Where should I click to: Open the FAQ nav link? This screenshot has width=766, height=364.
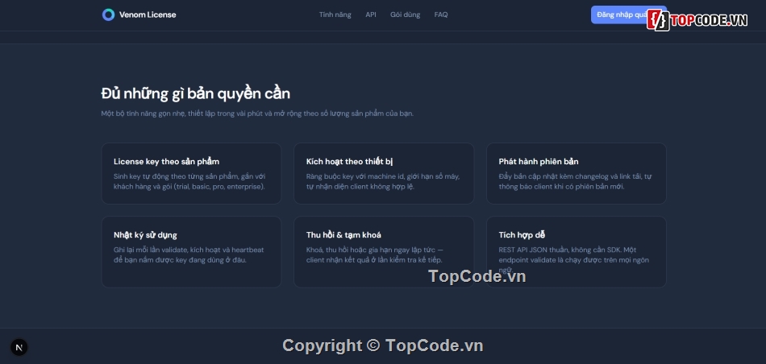(441, 14)
